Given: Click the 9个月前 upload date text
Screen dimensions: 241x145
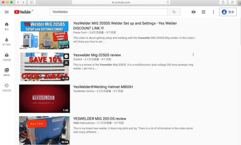Looking at the screenshot, I should 118,91.
